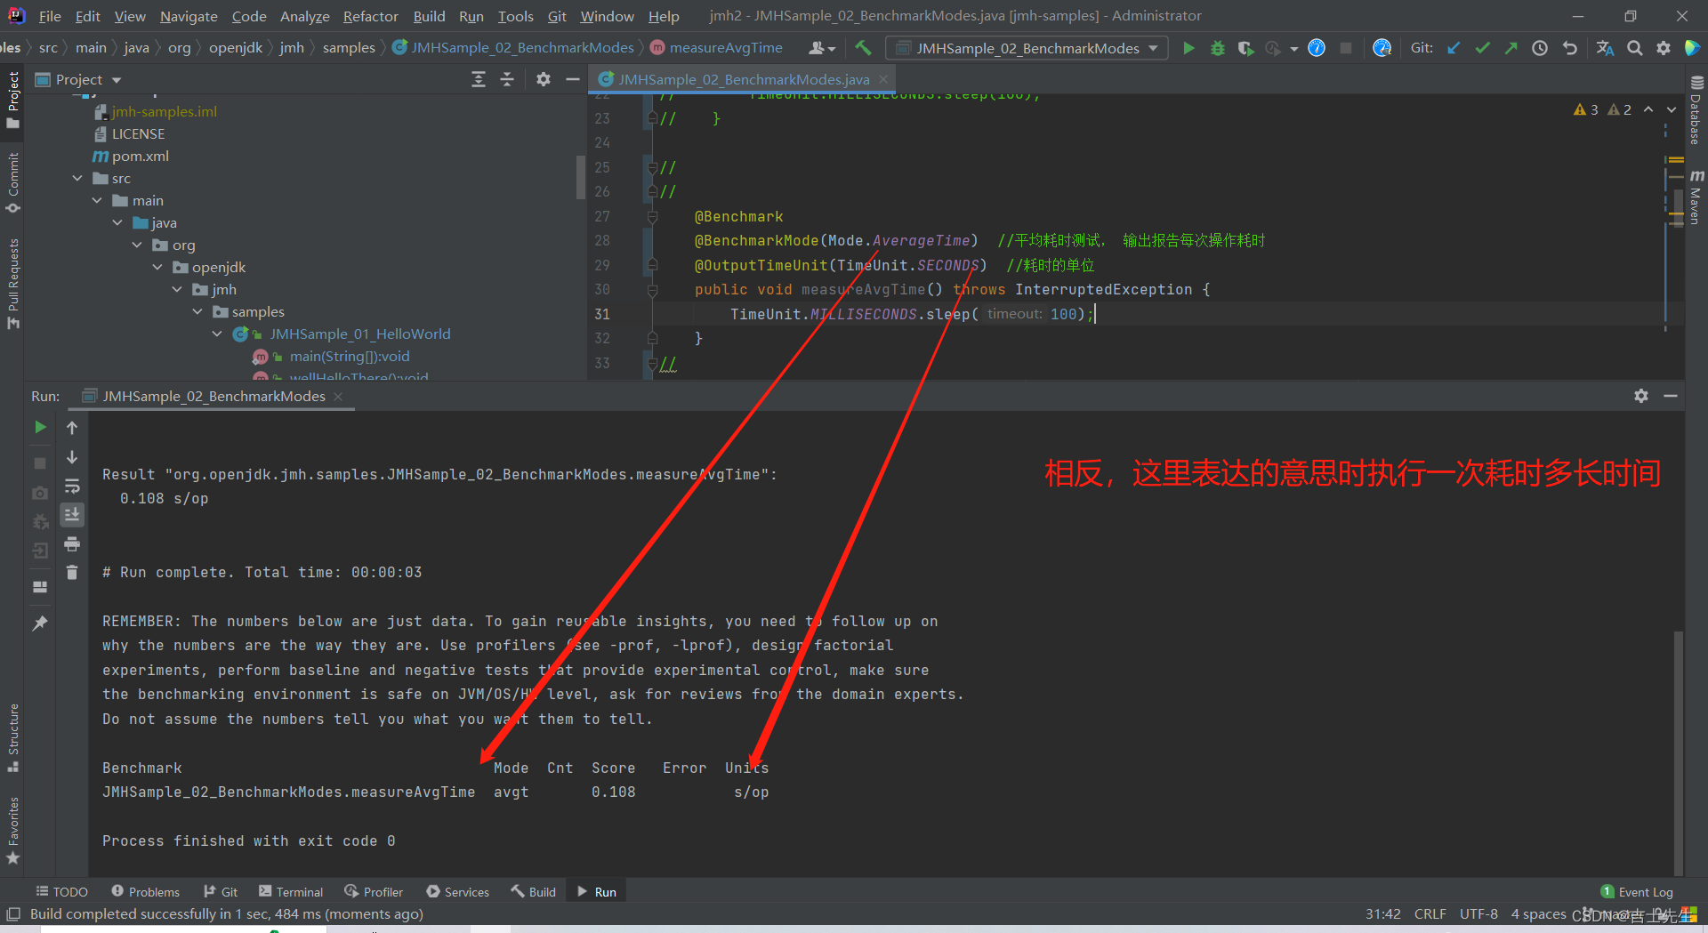Image resolution: width=1708 pixels, height=933 pixels.
Task: Print the console output
Action: pos(72,543)
